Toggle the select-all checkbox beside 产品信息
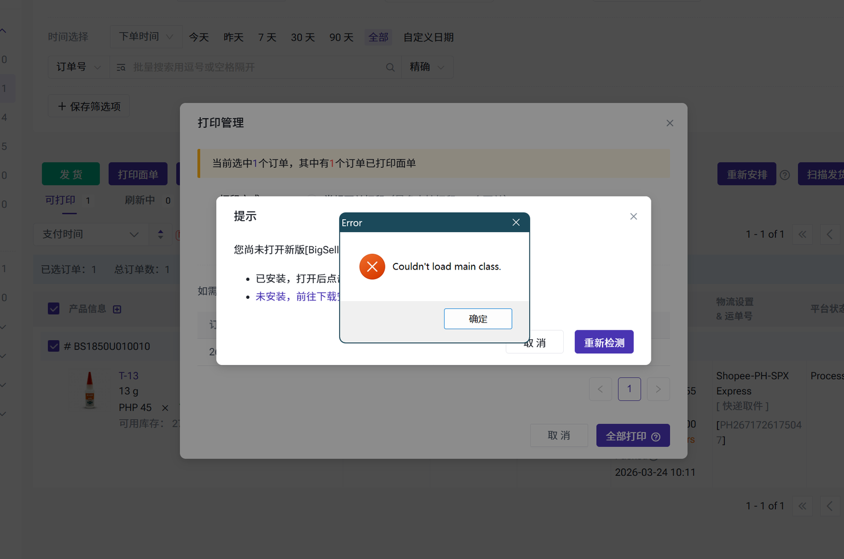This screenshot has width=844, height=559. coord(54,308)
